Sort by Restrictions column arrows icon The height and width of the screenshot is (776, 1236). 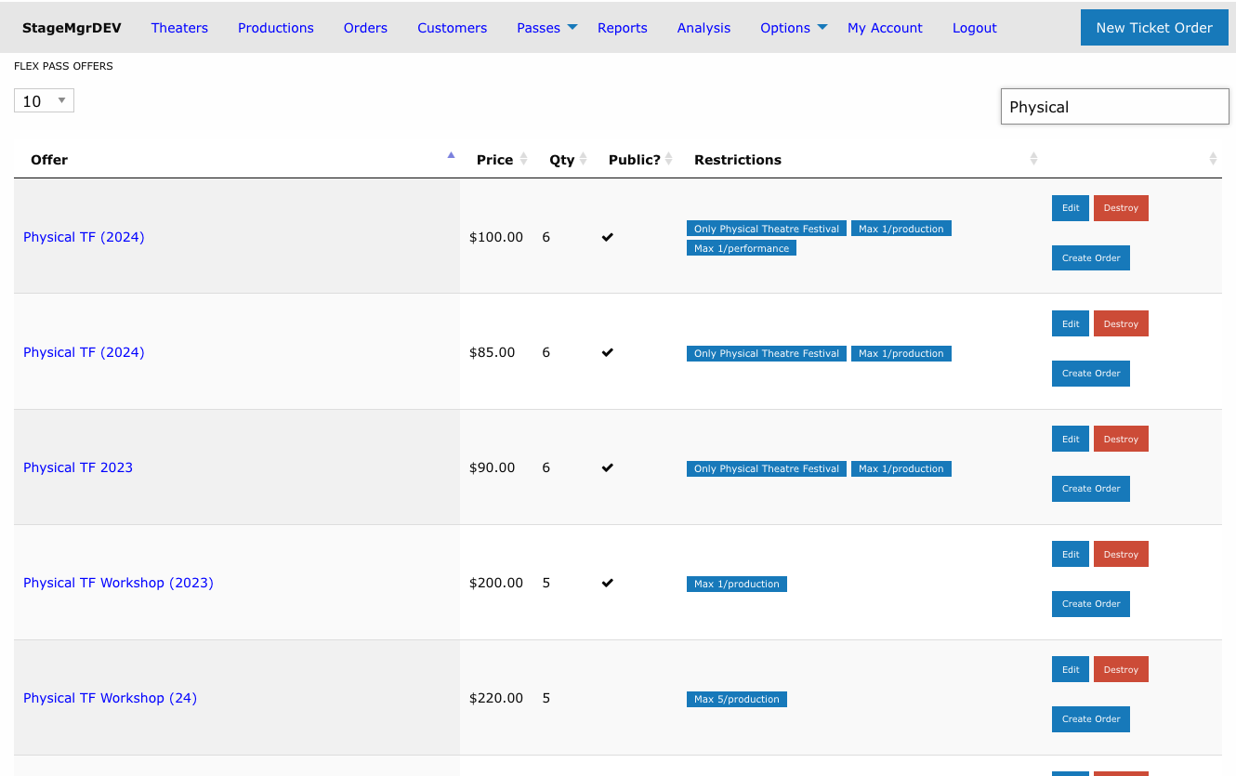pos(1033,159)
